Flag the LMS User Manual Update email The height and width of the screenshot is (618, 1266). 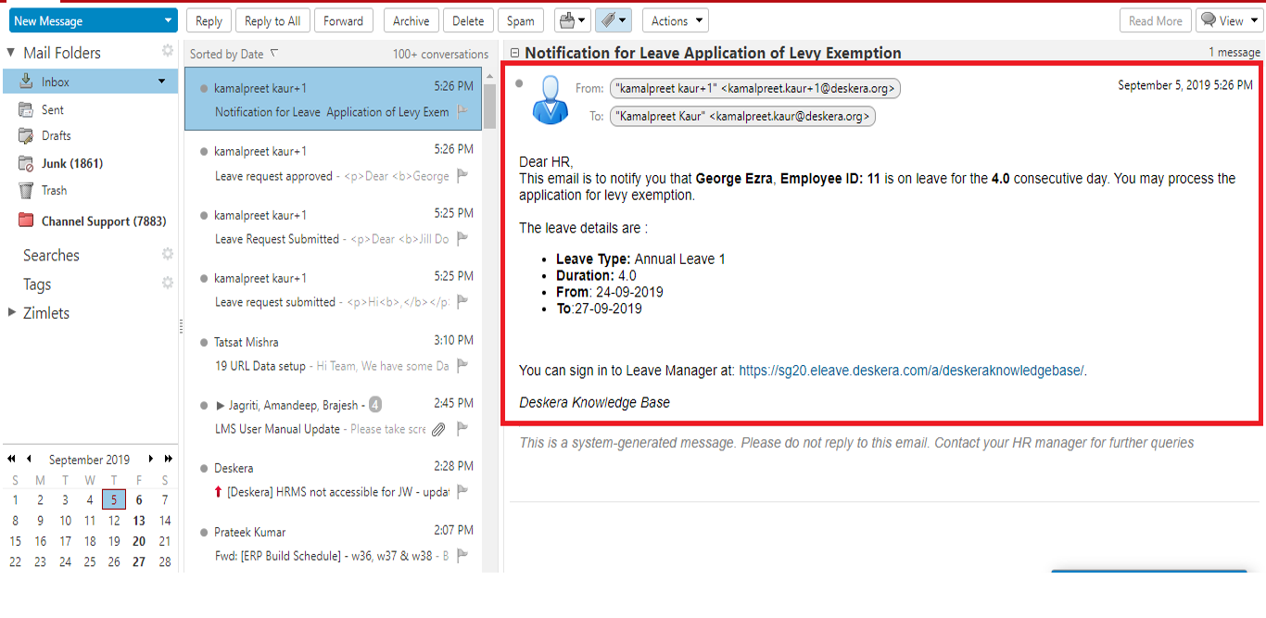[x=462, y=429]
